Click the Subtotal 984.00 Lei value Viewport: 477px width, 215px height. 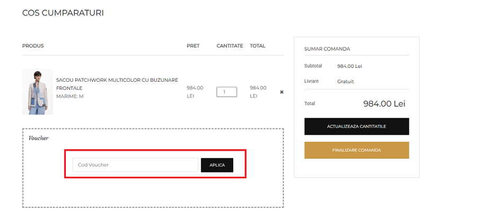349,66
